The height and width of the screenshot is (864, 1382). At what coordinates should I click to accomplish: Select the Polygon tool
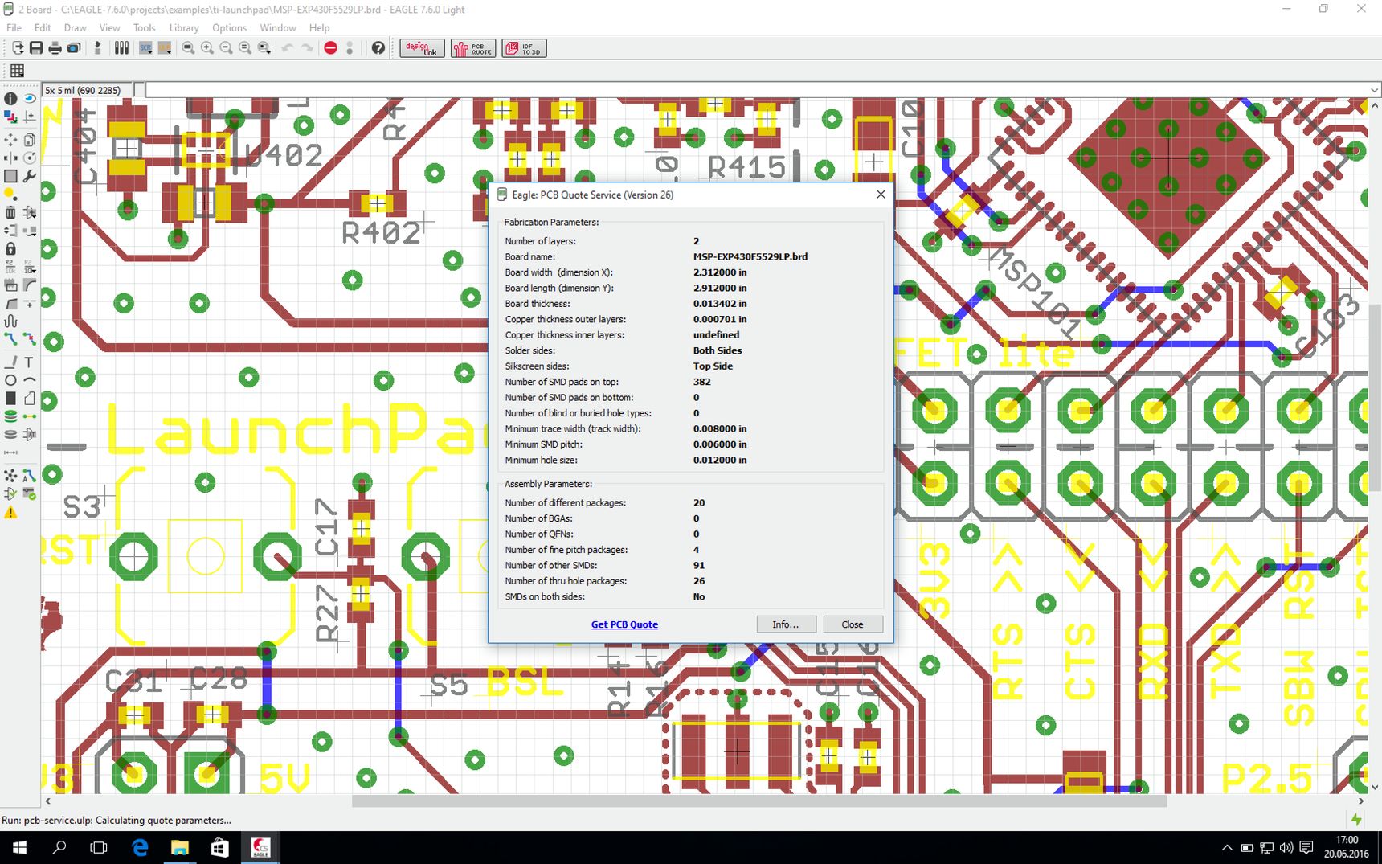30,398
